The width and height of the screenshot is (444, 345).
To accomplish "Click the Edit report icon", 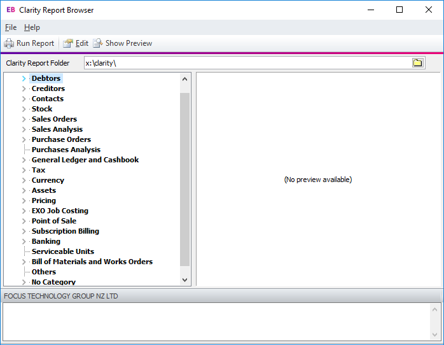I will coord(67,43).
